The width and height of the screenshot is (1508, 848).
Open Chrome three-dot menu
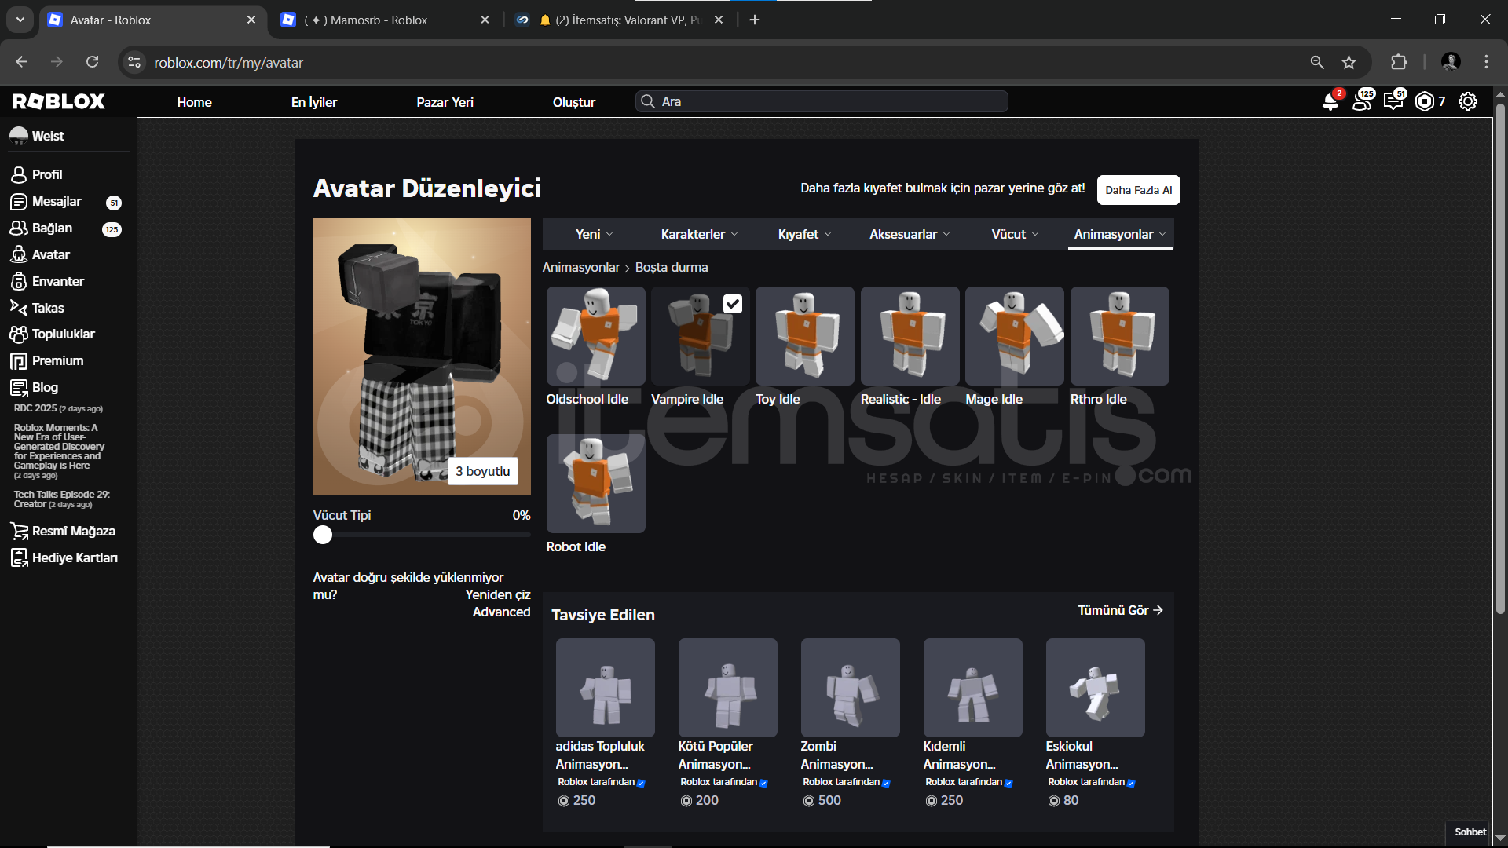coord(1486,62)
